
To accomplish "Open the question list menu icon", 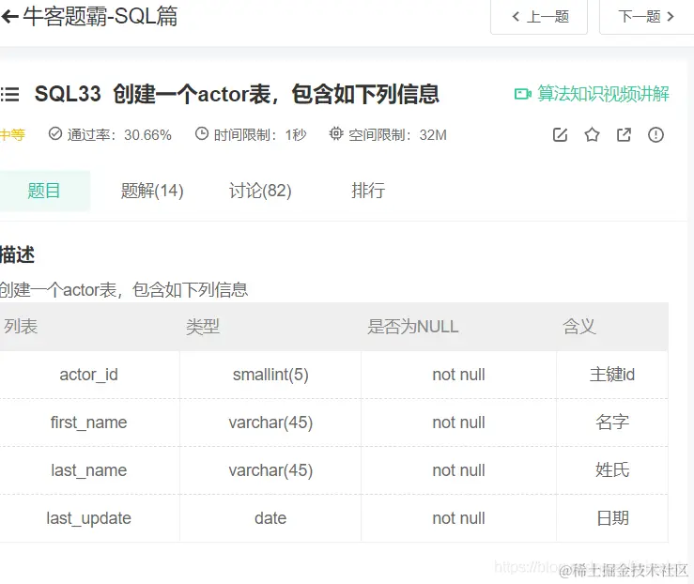I will coord(9,94).
